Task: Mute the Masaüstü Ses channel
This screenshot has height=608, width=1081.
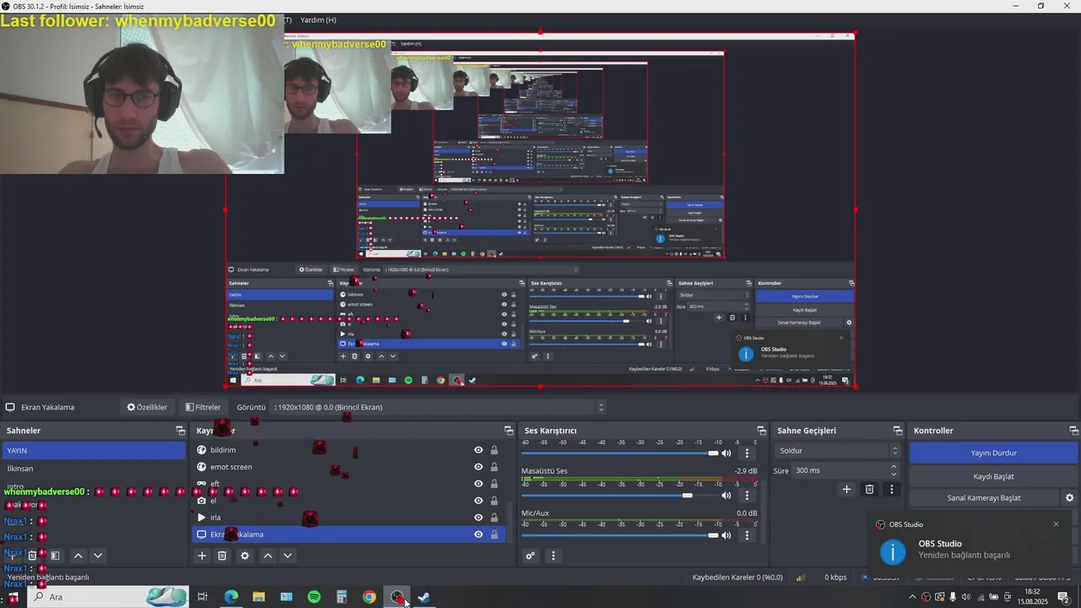Action: click(x=726, y=496)
